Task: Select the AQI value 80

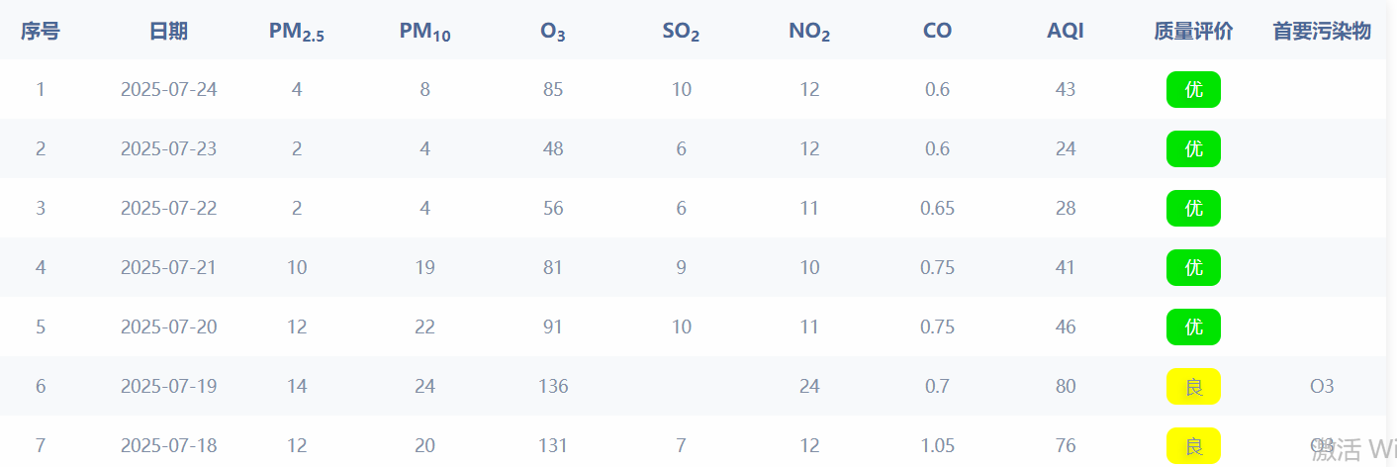Action: [1066, 386]
